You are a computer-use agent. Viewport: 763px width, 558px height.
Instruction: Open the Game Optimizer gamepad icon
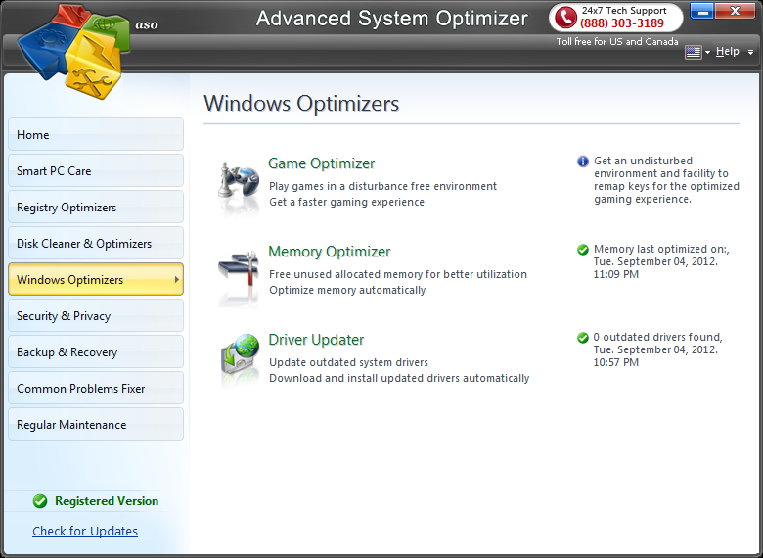[x=239, y=181]
